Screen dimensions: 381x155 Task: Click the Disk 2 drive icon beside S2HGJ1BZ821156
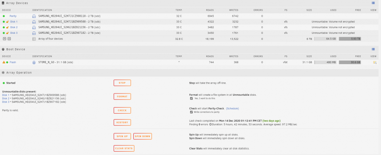[34, 27]
